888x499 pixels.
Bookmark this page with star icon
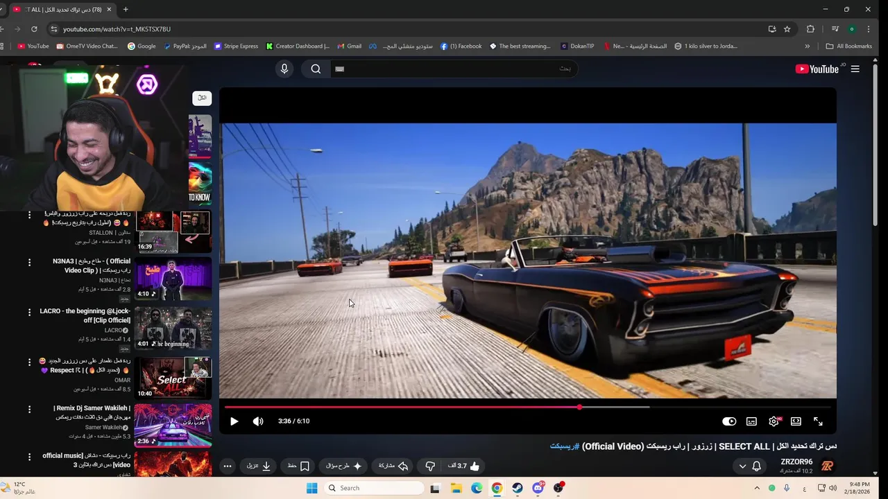[x=787, y=29]
